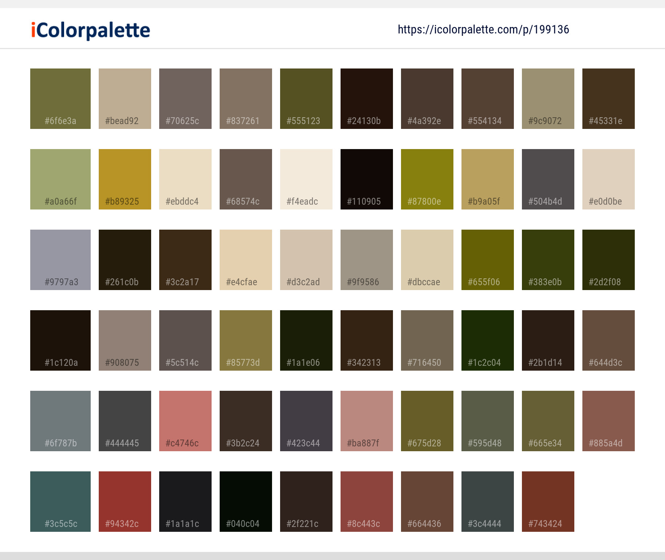Image resolution: width=665 pixels, height=560 pixels.
Task: Click the iColorpalette logo
Action: coord(91,30)
